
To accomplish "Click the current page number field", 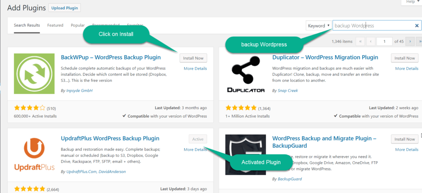I will (x=384, y=42).
